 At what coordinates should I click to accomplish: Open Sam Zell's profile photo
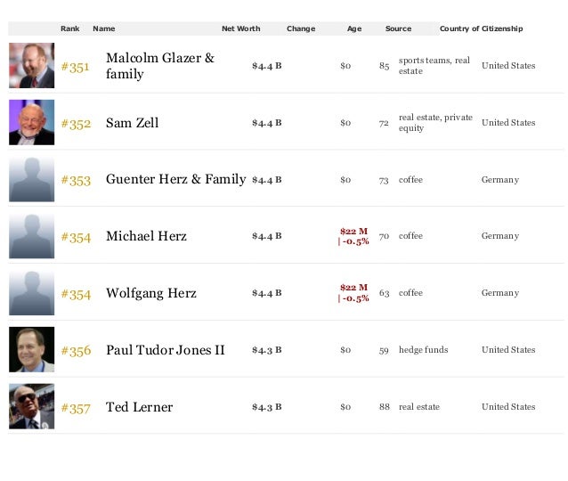tap(31, 123)
